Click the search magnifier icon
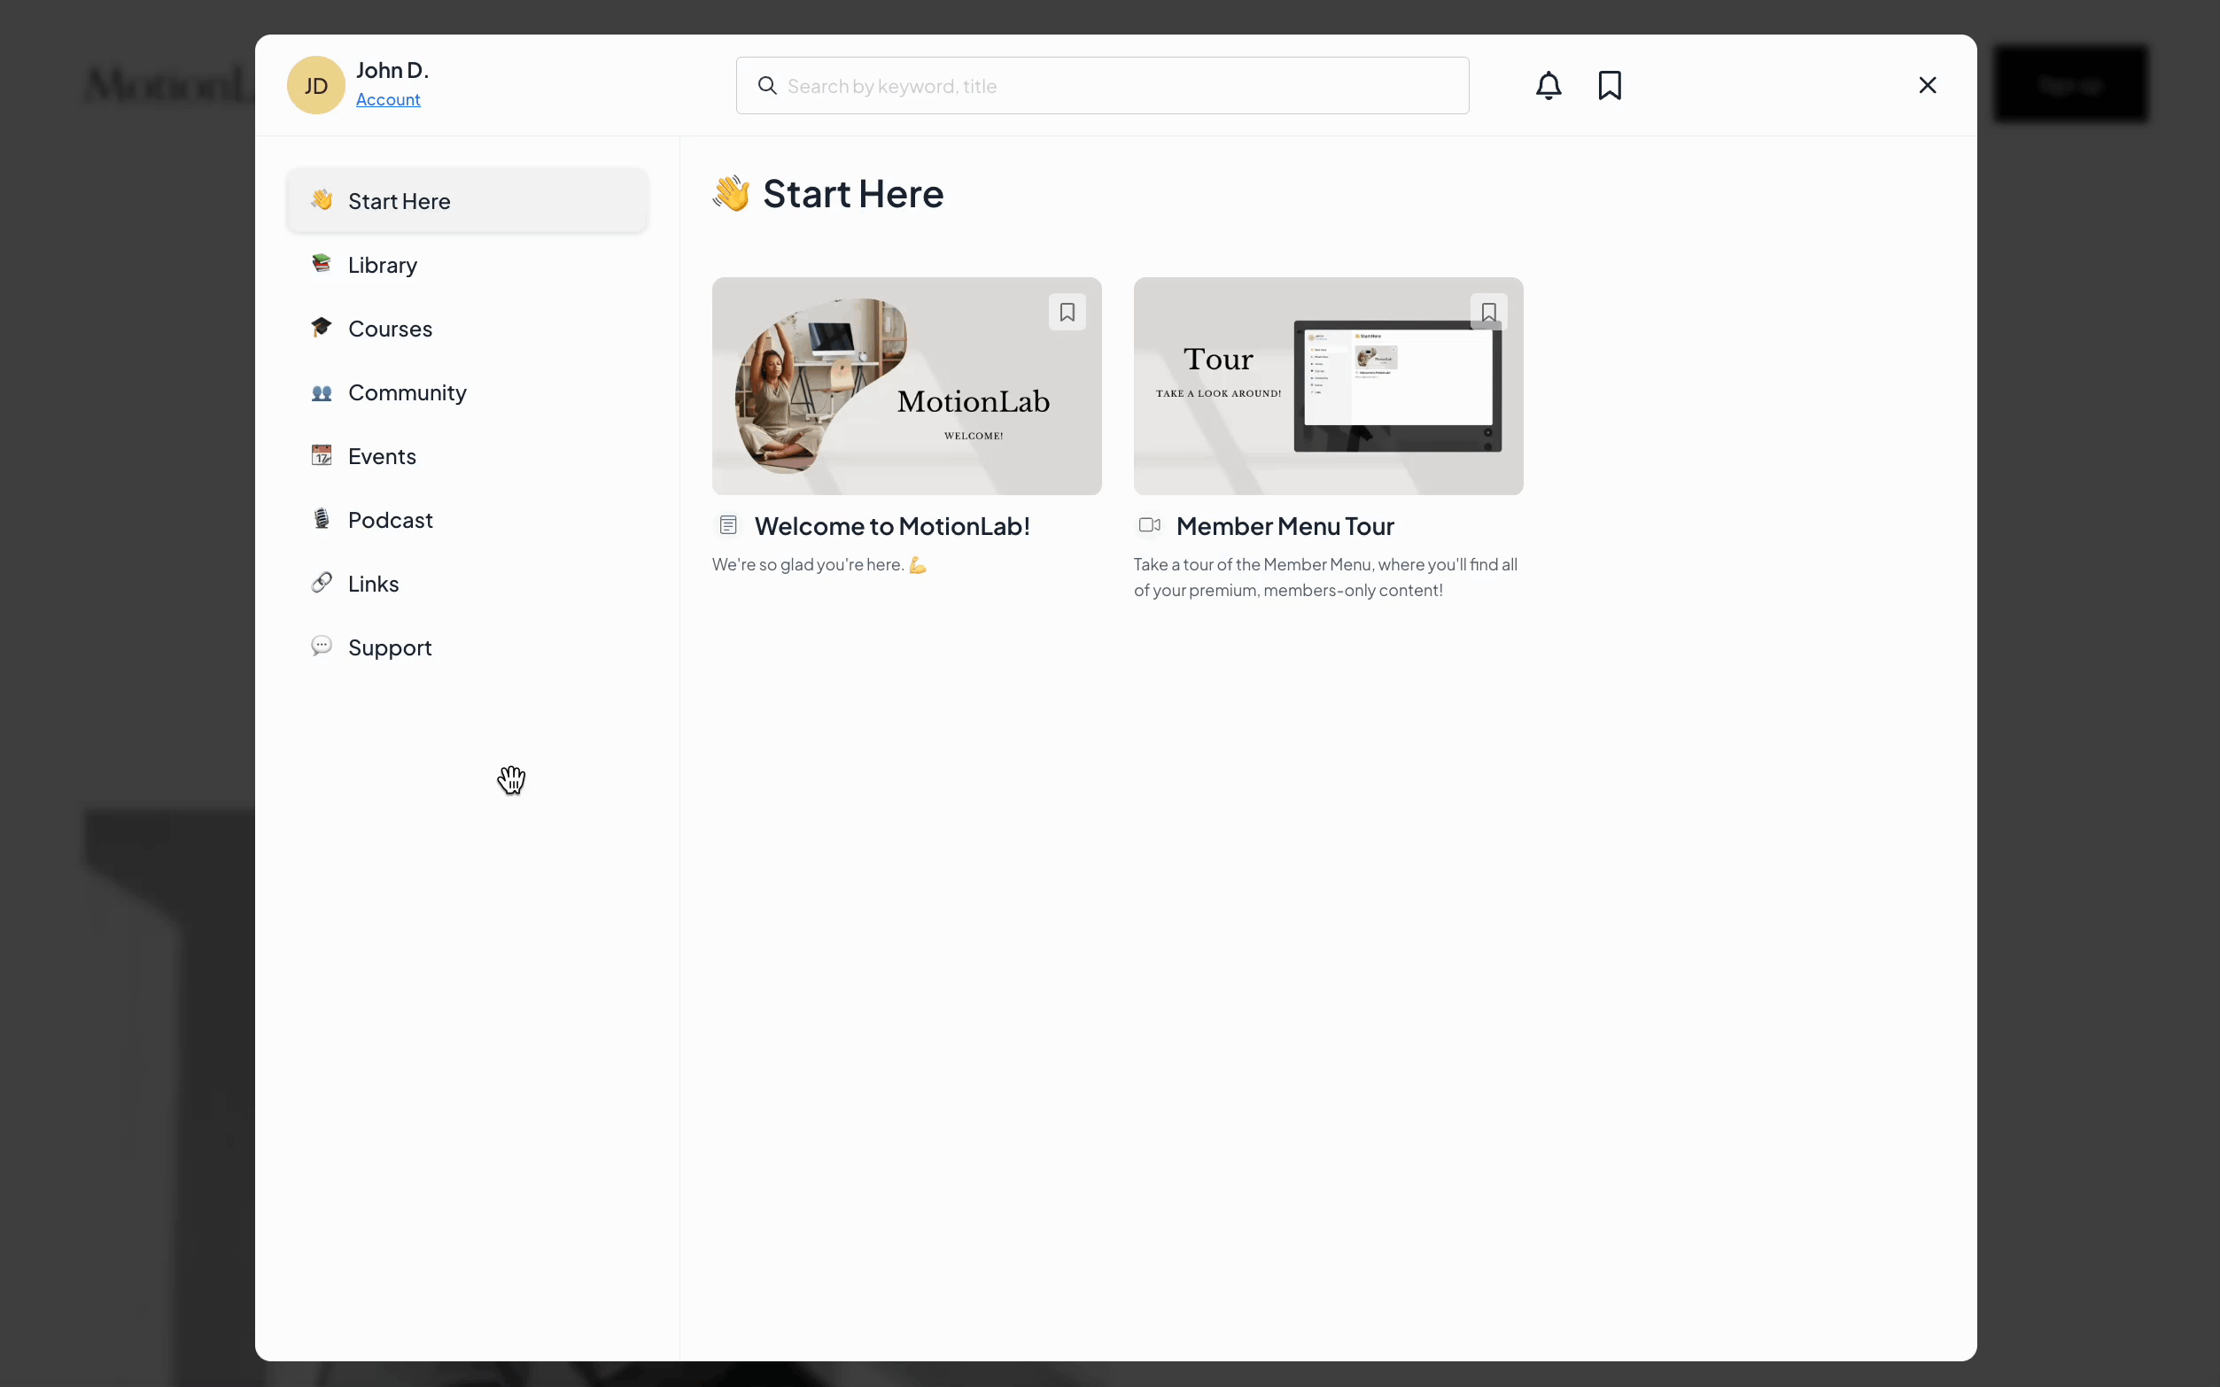 click(x=767, y=85)
